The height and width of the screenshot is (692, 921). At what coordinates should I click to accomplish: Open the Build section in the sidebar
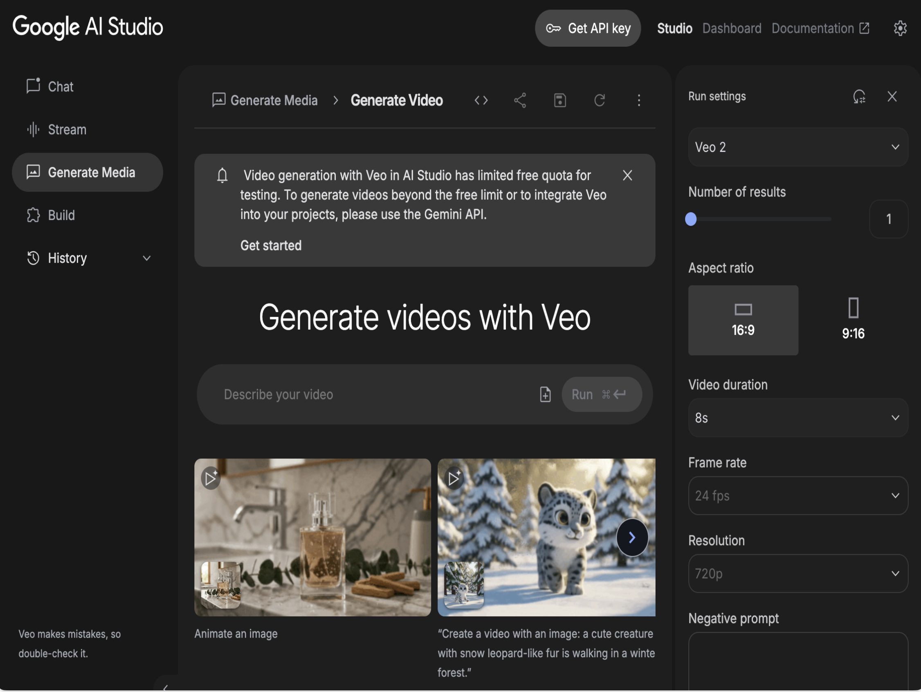pos(88,215)
